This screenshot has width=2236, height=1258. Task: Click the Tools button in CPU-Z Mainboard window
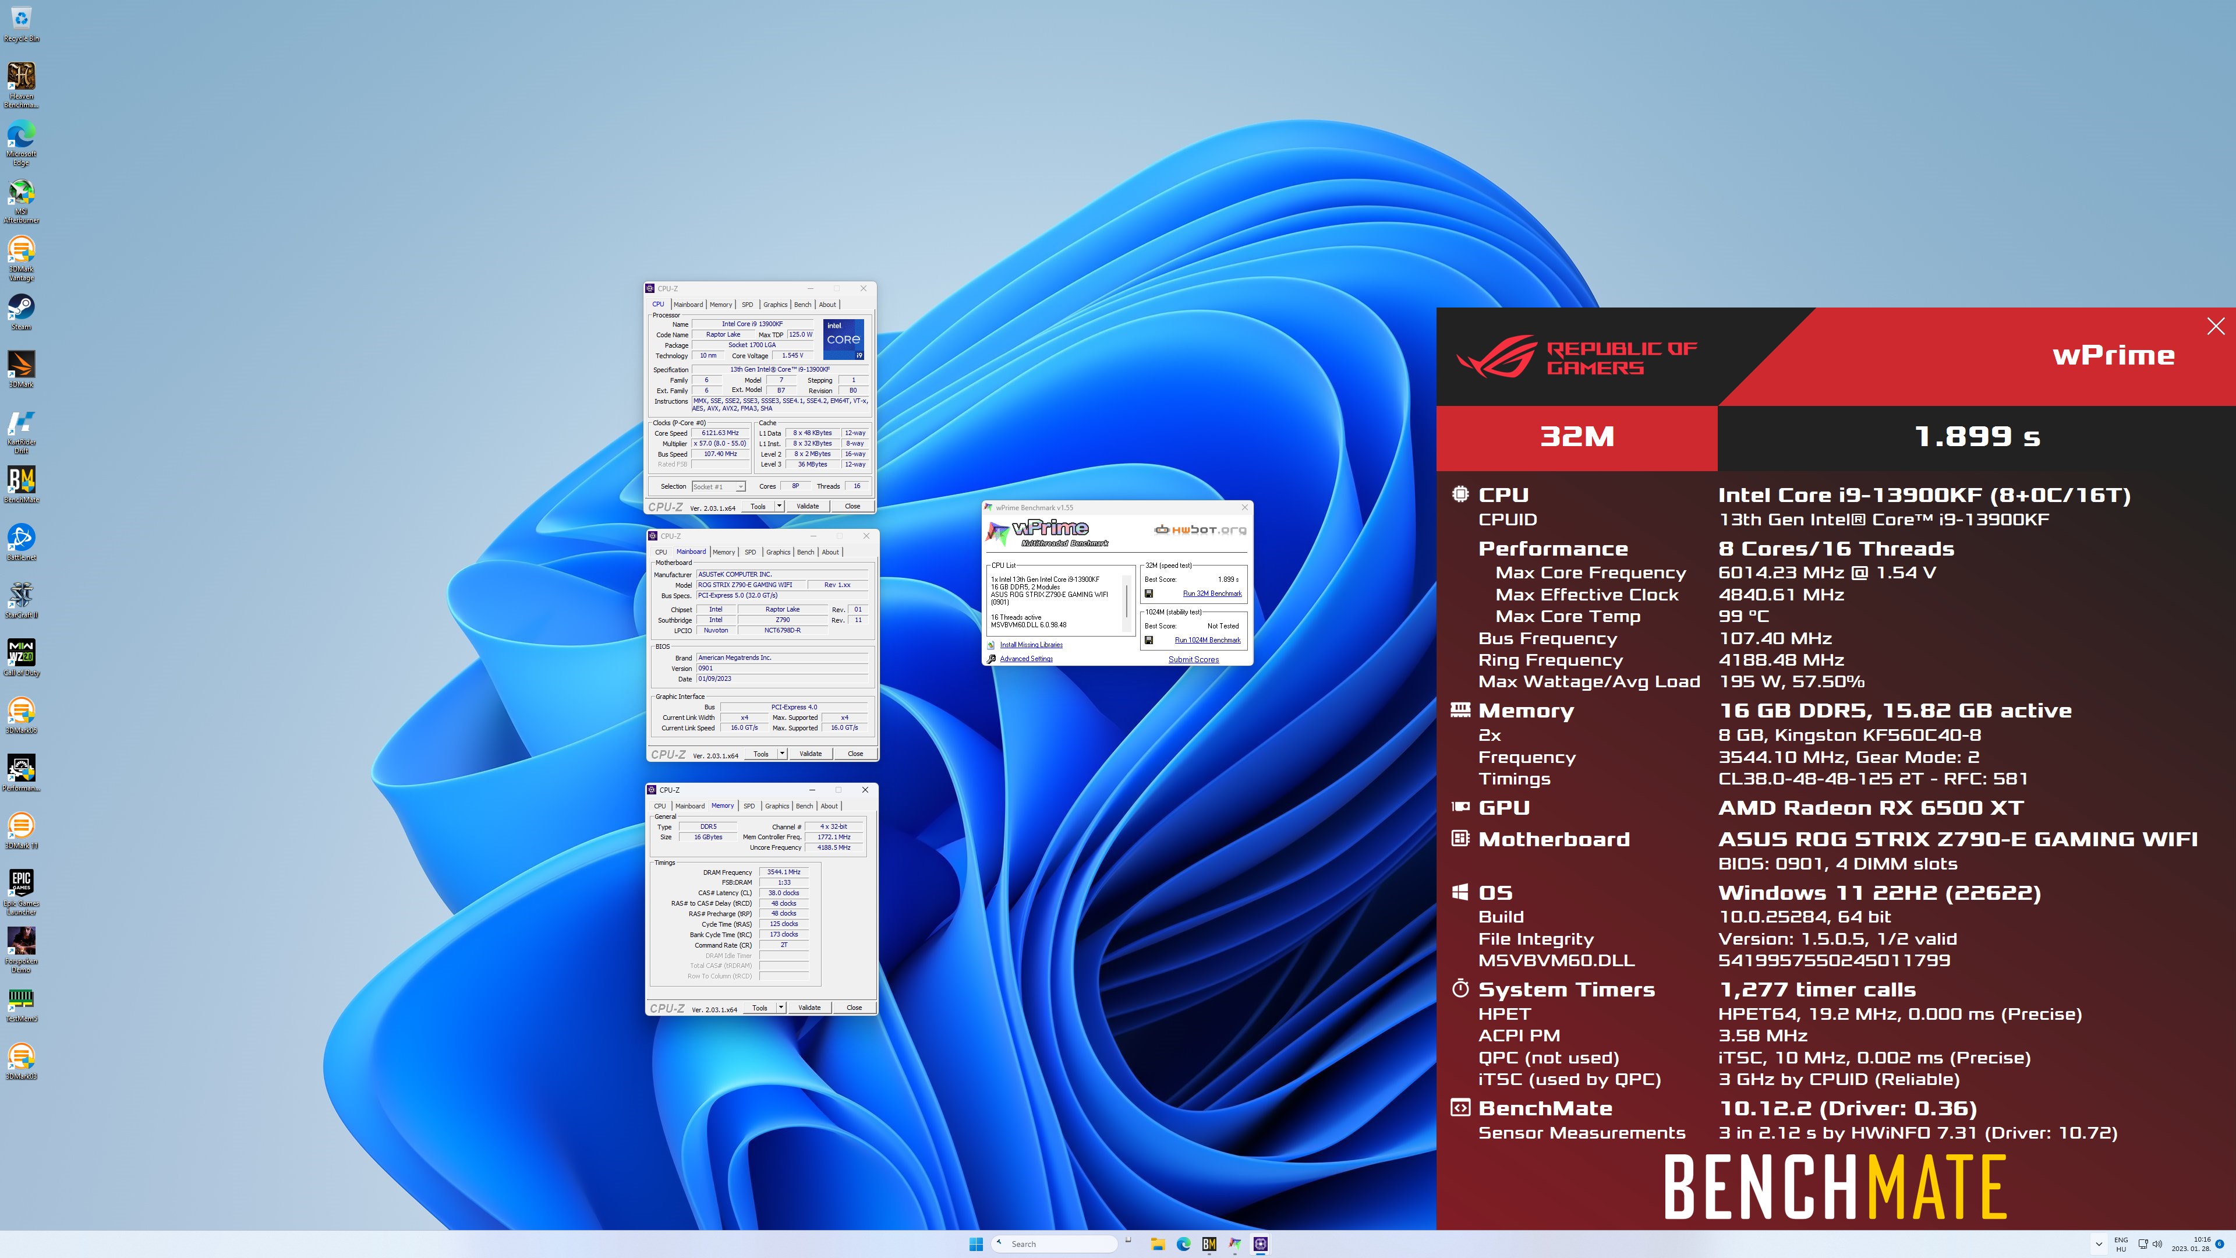coord(760,754)
